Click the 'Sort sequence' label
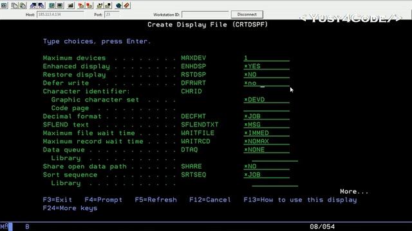This screenshot has height=231, width=412. coord(70,175)
